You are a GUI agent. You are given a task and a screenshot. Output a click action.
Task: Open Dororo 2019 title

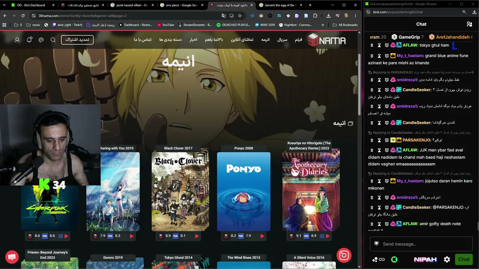113,257
